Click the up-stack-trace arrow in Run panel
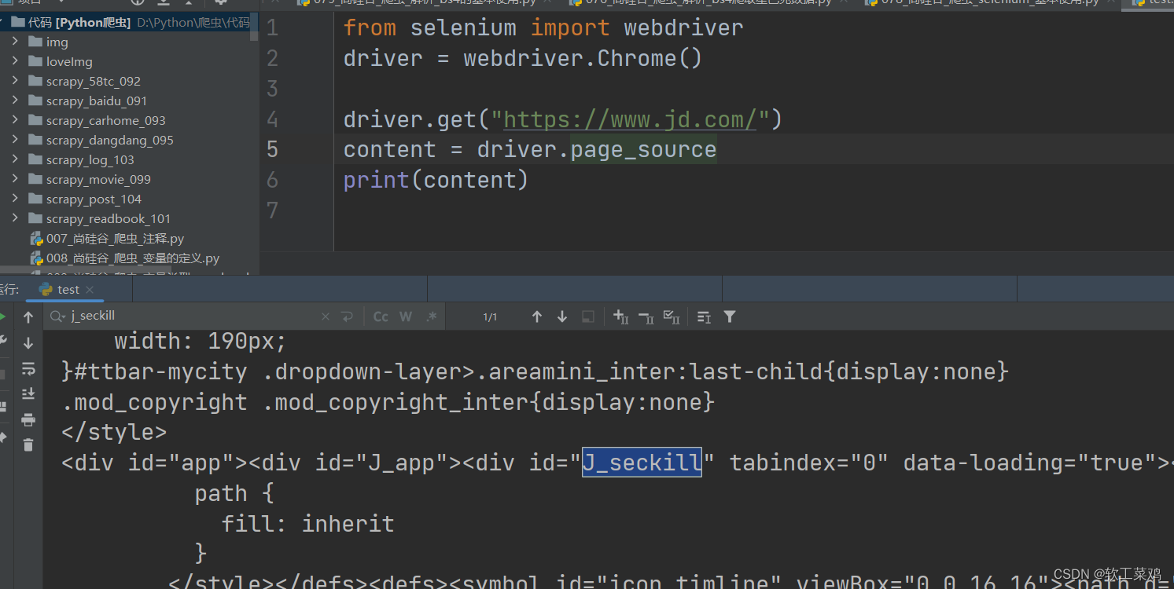1174x589 pixels. (x=28, y=317)
